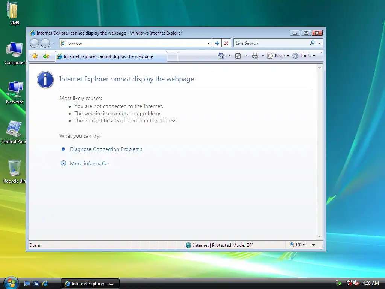Open the Page menu
Viewport: 385px width, 289px height.
(279, 56)
